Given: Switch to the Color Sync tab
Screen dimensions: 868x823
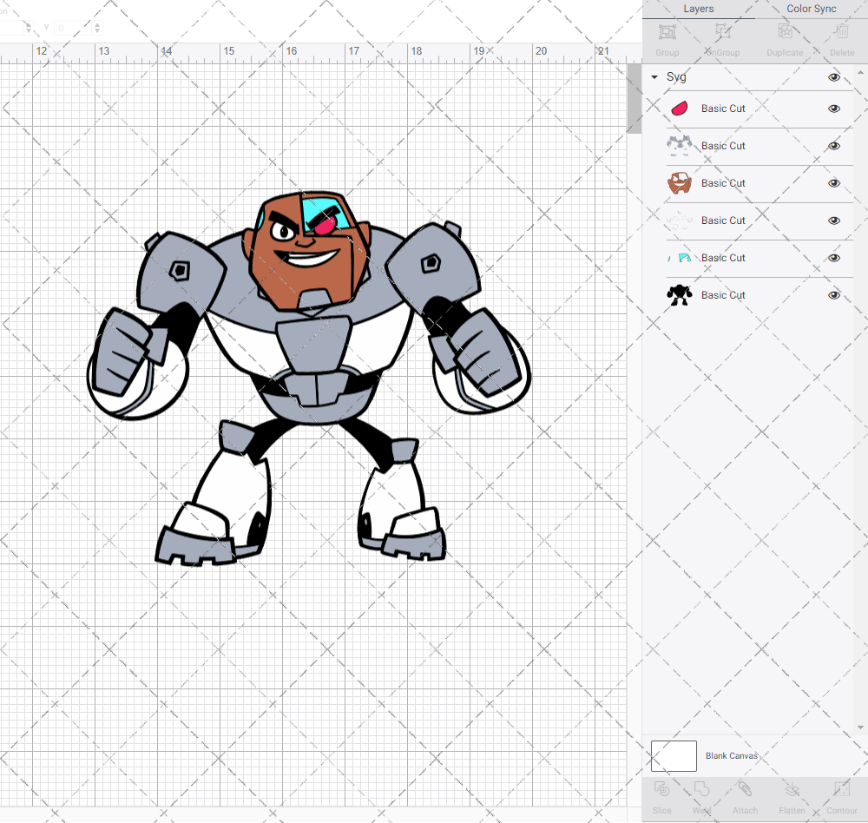Looking at the screenshot, I should pos(811,9).
